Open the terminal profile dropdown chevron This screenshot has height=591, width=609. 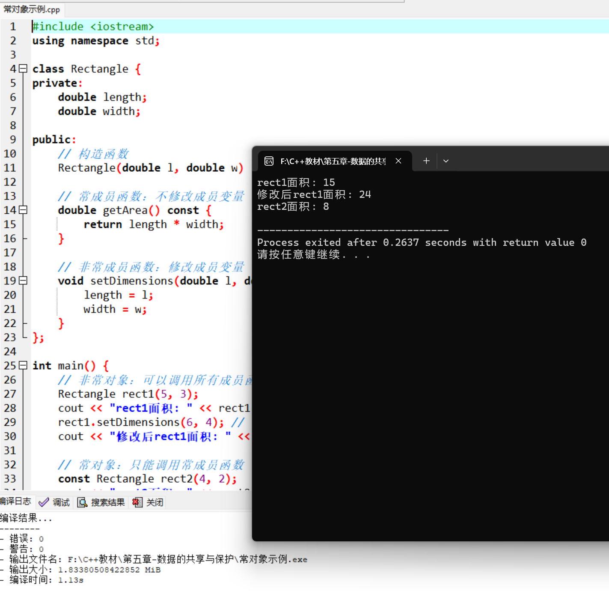pos(446,161)
